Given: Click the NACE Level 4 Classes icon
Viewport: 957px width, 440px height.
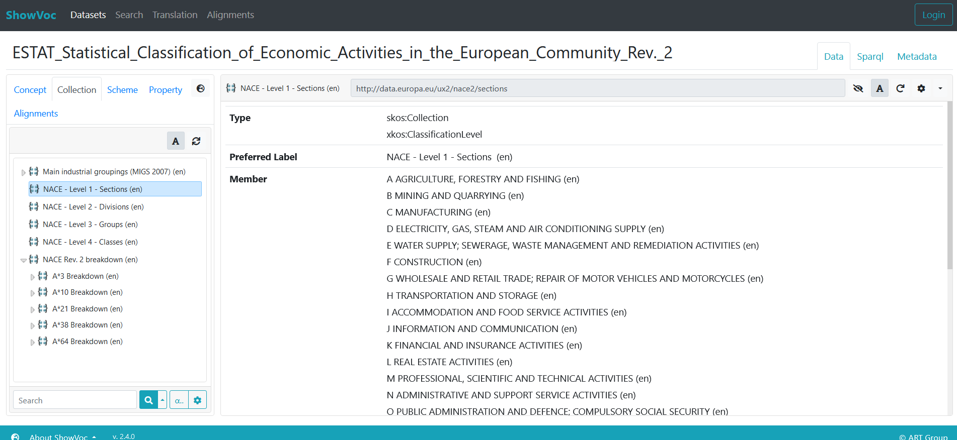Looking at the screenshot, I should point(34,242).
